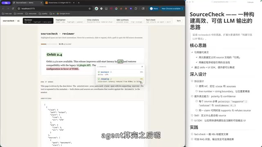262x147 pixels.
Task: Close the SourceCheck demo tab
Action: point(41,3)
